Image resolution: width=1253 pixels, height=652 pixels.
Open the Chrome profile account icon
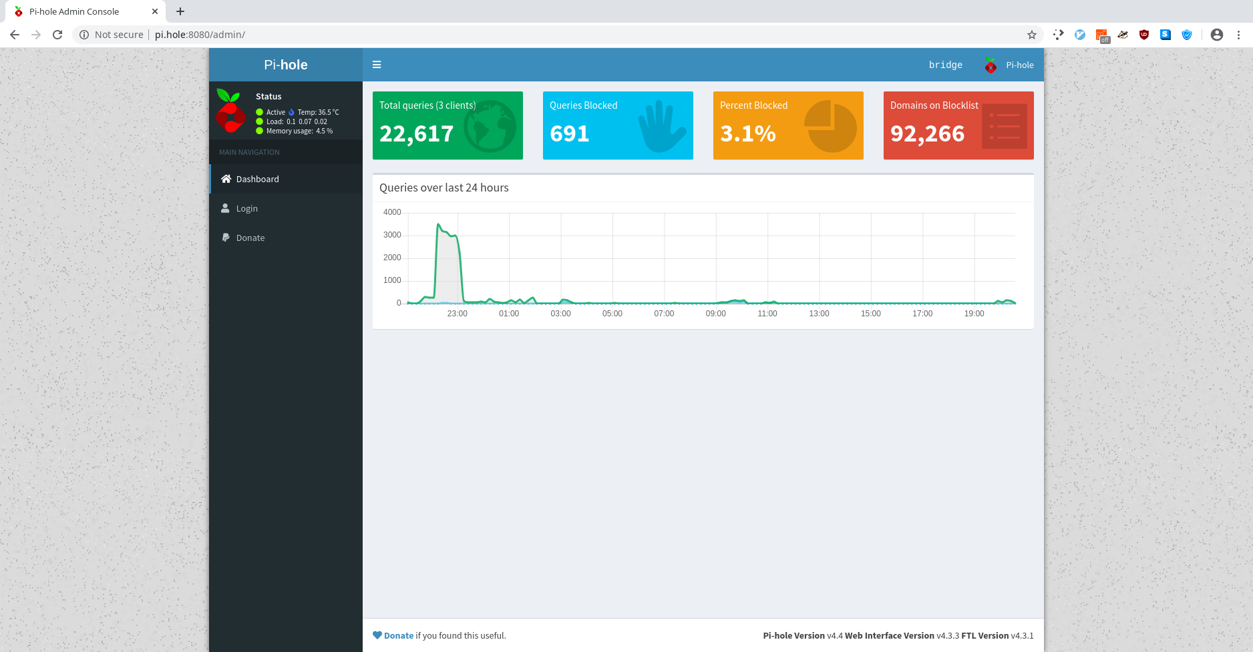(x=1216, y=35)
